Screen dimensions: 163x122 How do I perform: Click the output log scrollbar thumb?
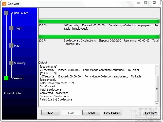pos(157,89)
